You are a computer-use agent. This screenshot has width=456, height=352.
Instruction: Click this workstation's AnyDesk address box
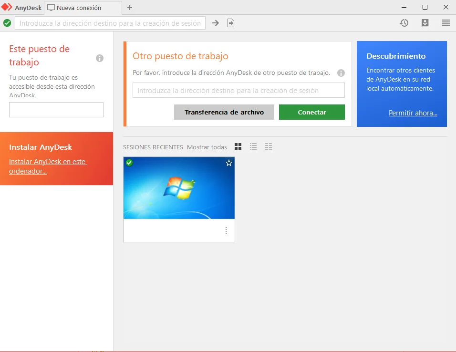pos(56,110)
